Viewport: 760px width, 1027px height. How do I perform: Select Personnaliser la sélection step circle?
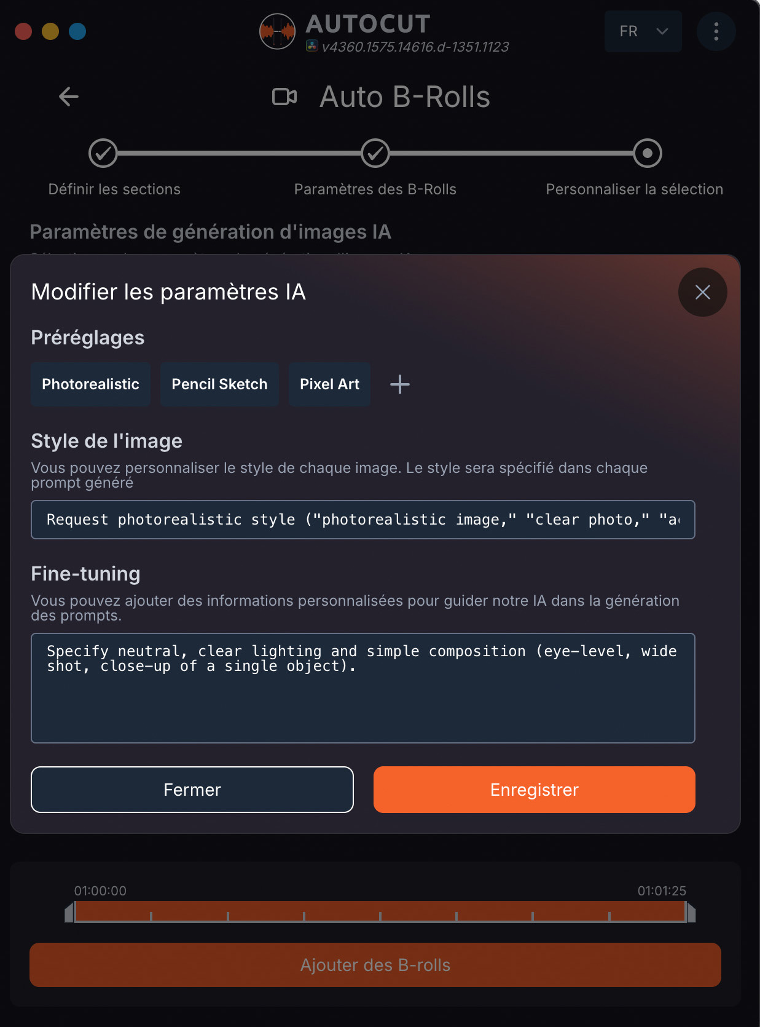click(648, 153)
